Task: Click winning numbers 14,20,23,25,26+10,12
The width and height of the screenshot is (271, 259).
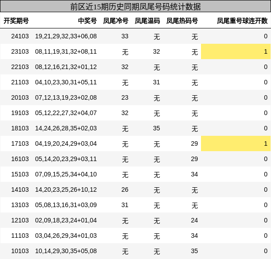Action: (66, 190)
